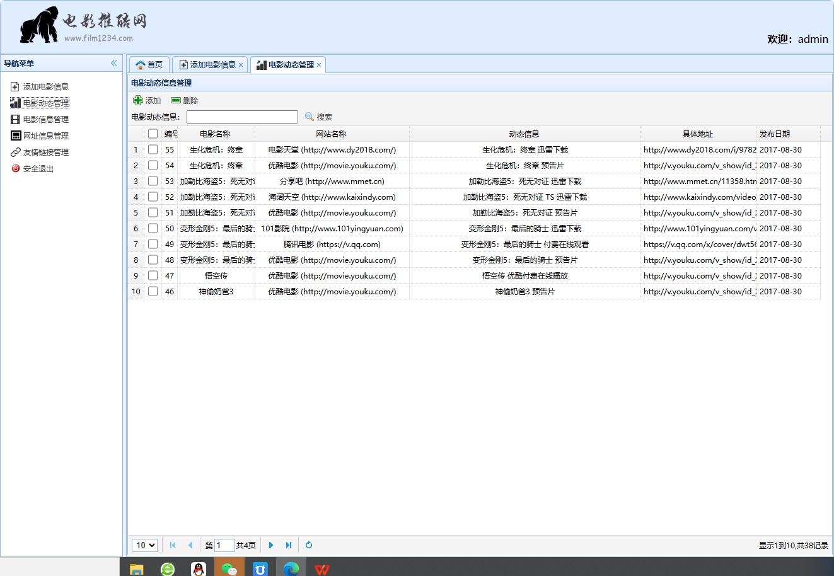Click the cell 101影院 (http://www.101yingyuan.com)

coord(332,229)
